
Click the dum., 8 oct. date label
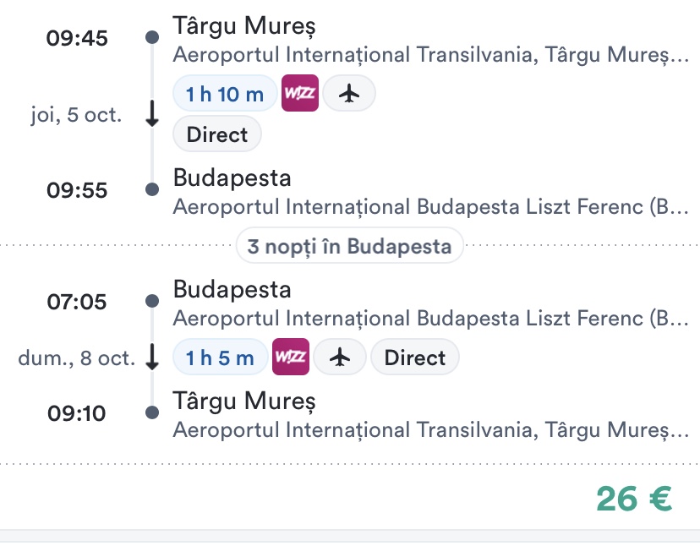tap(76, 358)
